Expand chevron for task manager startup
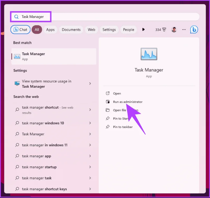The height and width of the screenshot is (198, 210). coord(90,167)
